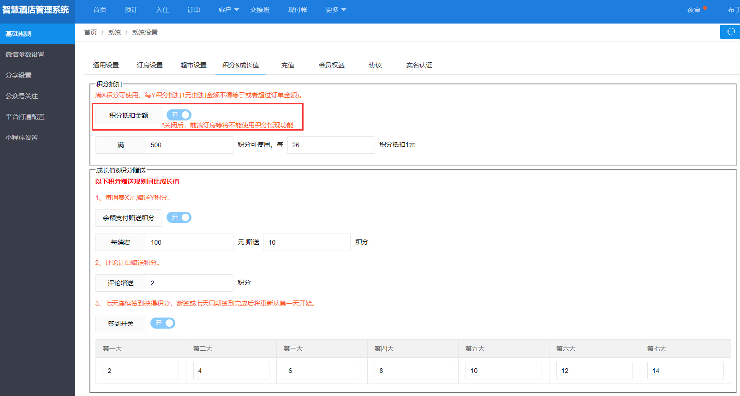Switch to the 积分&成长值 tab
Screen dimensions: 740x396
point(240,65)
